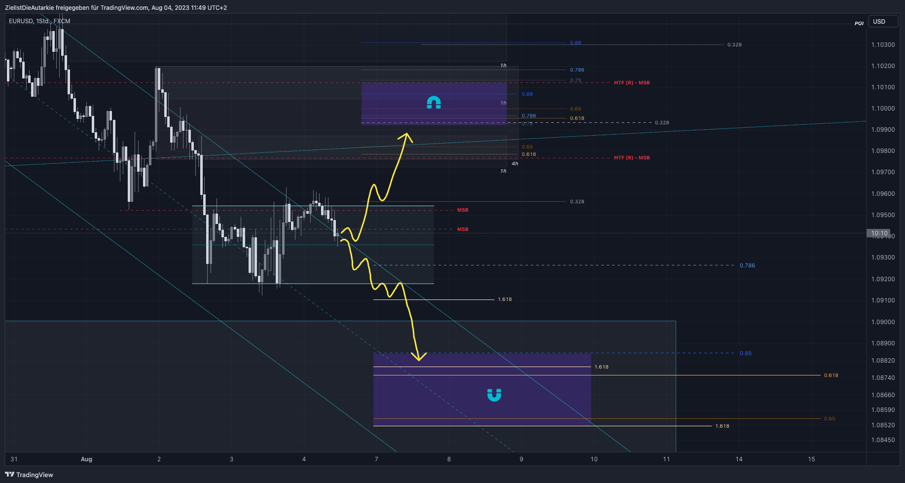Click the Aug label on the date axis
The image size is (905, 483).
86,459
